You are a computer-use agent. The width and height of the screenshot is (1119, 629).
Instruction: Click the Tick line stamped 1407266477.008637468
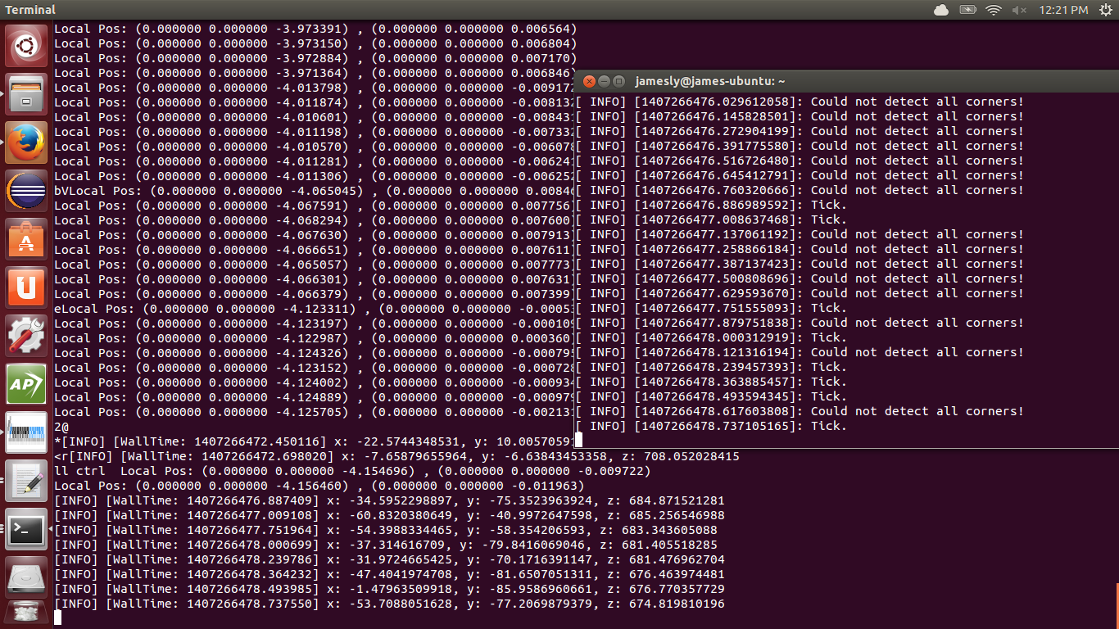coord(711,219)
